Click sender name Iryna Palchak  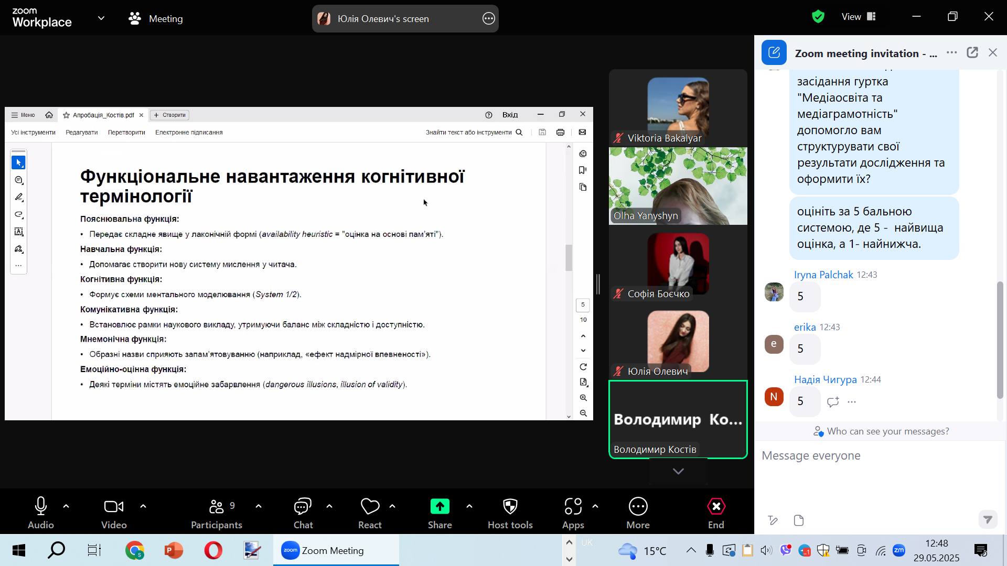click(823, 275)
